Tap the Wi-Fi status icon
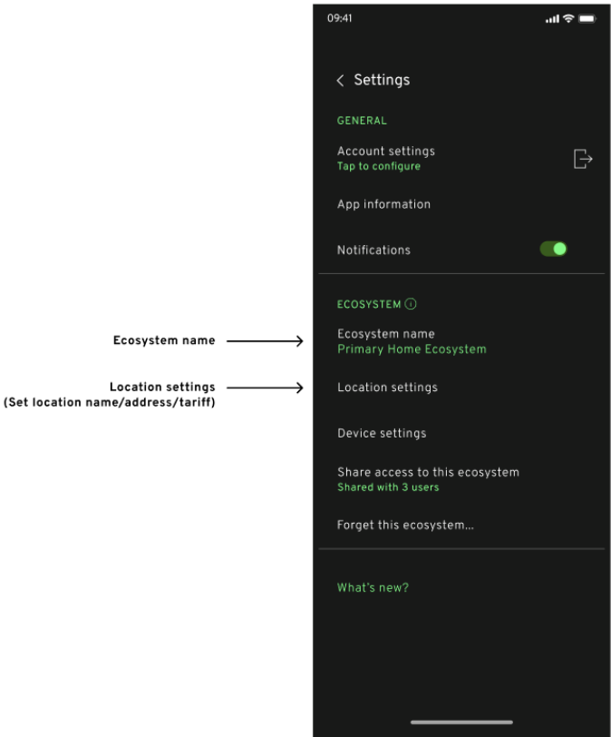Image resolution: width=611 pixels, height=737 pixels. point(568,18)
